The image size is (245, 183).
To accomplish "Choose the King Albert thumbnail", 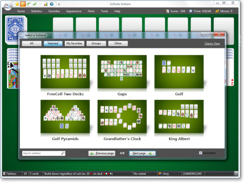I will click(x=179, y=117).
